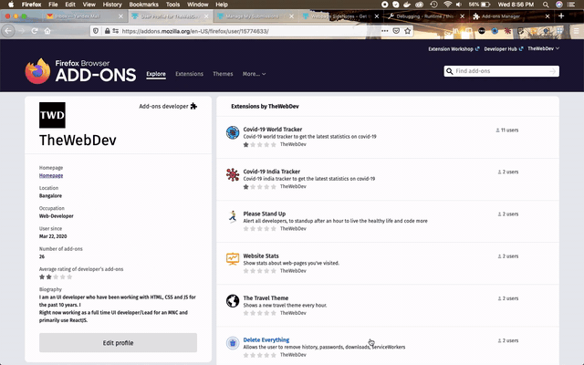Open the volume control in menu bar

[459, 5]
